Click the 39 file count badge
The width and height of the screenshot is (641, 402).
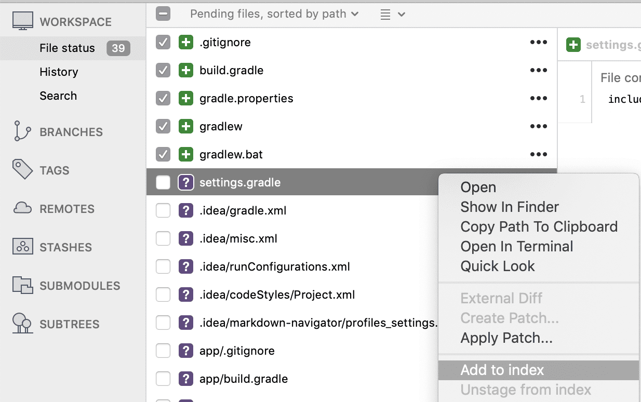(118, 48)
